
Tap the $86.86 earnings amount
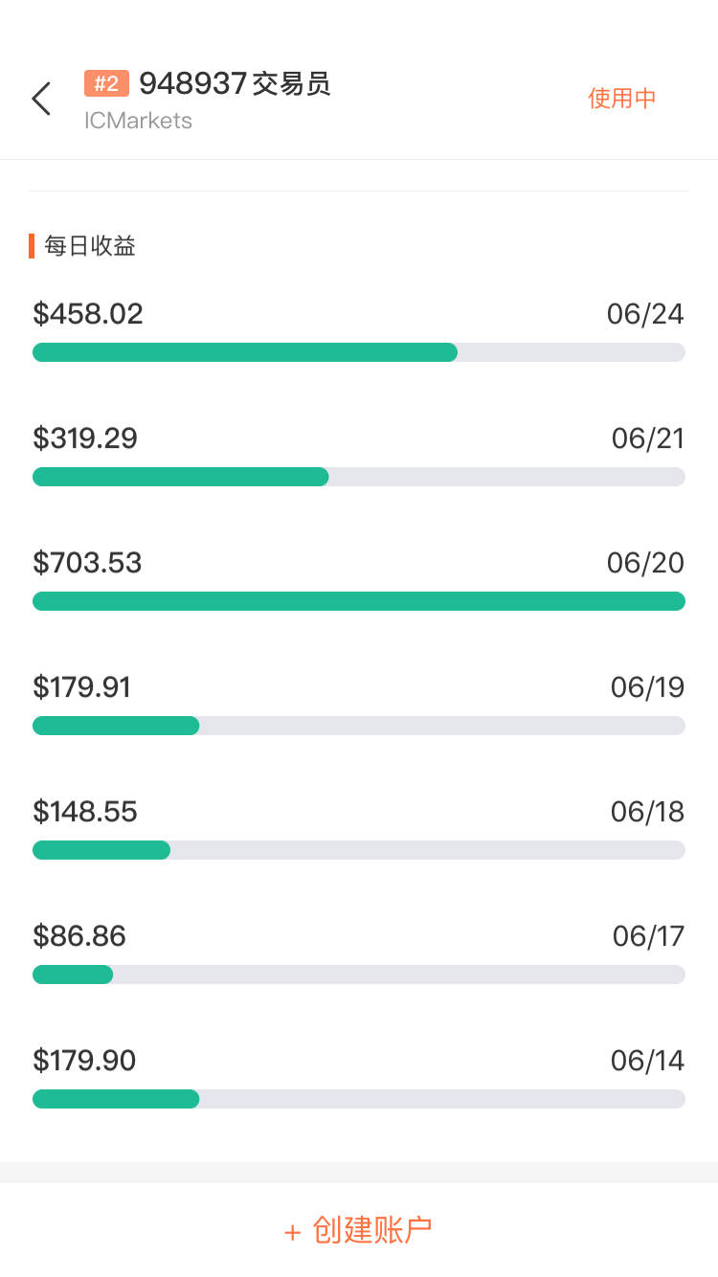(79, 936)
